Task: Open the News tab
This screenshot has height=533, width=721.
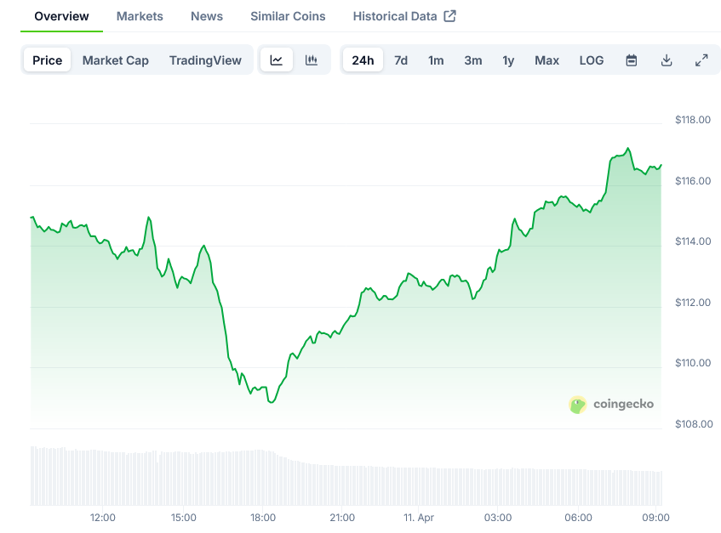Action: [x=206, y=16]
